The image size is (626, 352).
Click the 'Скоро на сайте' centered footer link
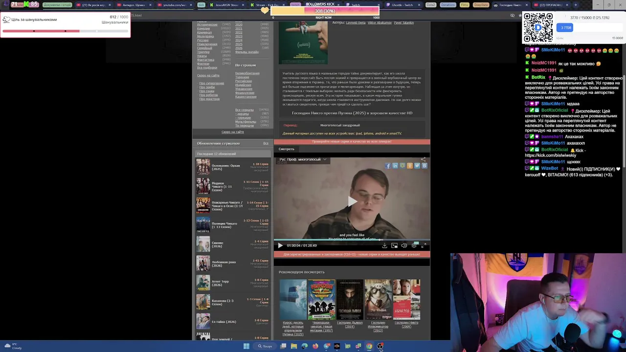coord(233,132)
